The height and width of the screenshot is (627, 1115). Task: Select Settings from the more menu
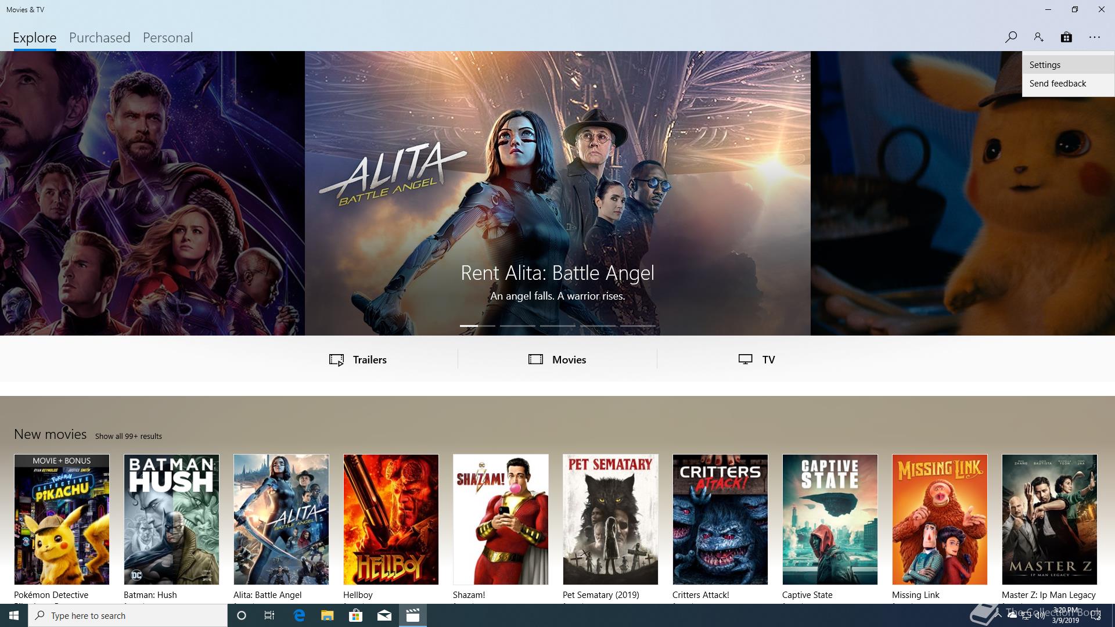1068,65
